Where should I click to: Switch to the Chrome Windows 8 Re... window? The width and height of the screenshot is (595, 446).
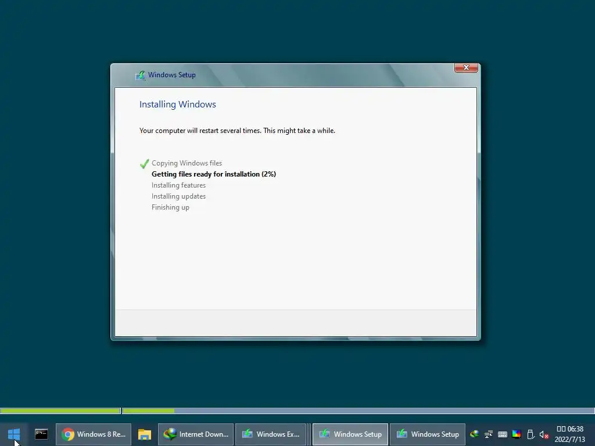click(x=94, y=434)
